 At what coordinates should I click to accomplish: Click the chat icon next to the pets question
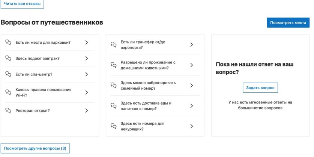(113, 65)
